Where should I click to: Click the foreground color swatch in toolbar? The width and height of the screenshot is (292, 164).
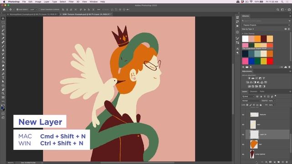[x=2, y=108]
